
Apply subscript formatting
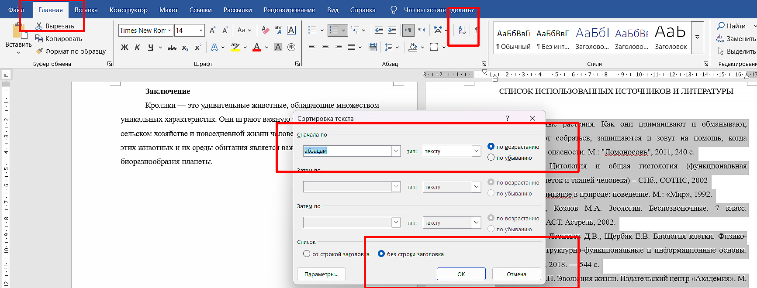coord(185,47)
